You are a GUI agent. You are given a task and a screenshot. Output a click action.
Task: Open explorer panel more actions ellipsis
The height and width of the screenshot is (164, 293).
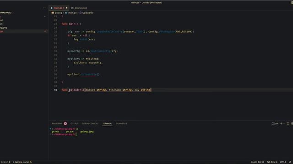click(44, 8)
